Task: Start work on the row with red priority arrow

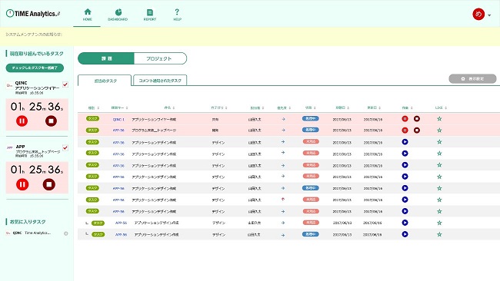Action: click(x=405, y=200)
